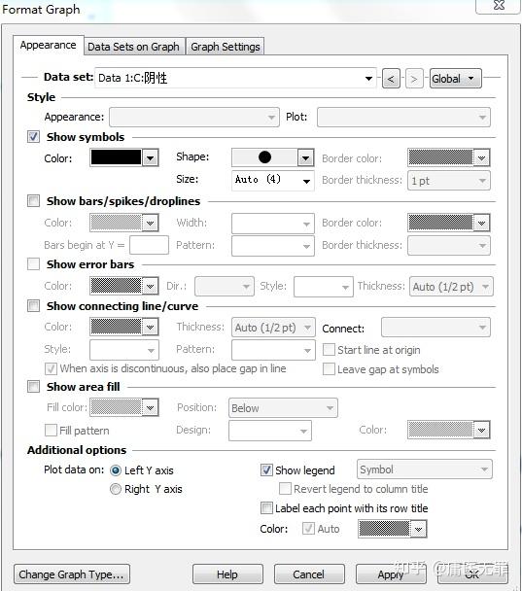Tick Leave gap at symbols
This screenshot has height=591, width=522.
329,368
